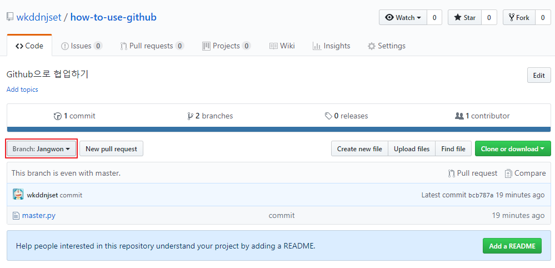The height and width of the screenshot is (268, 555).
Task: Expand the Clone or download dropdown
Action: pyautogui.click(x=513, y=148)
